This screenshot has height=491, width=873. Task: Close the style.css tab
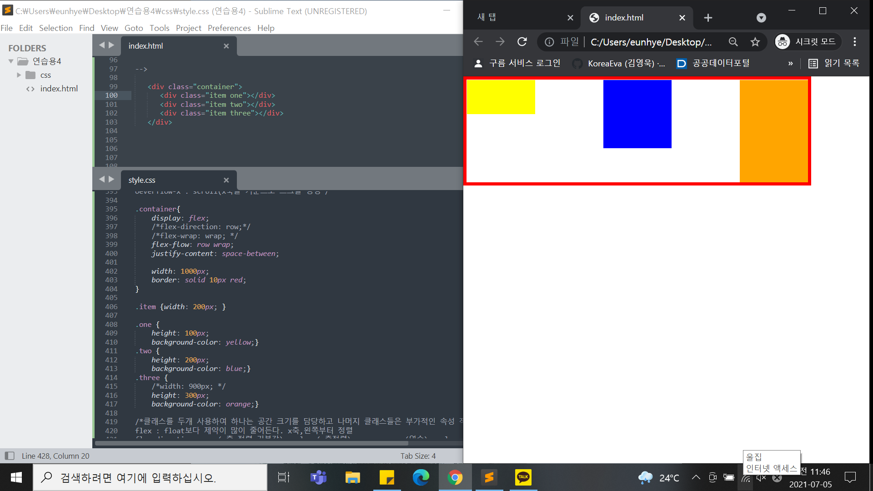[x=226, y=180]
